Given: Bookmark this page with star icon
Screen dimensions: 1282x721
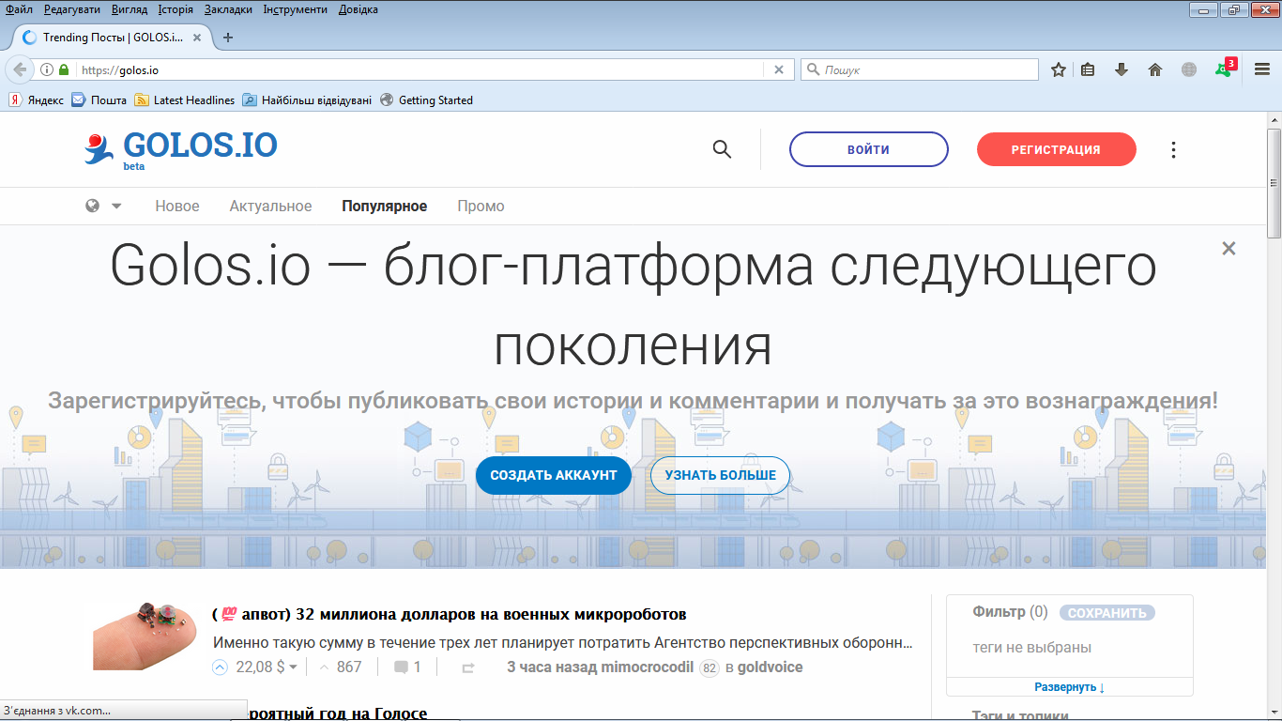Looking at the screenshot, I should [x=1059, y=69].
